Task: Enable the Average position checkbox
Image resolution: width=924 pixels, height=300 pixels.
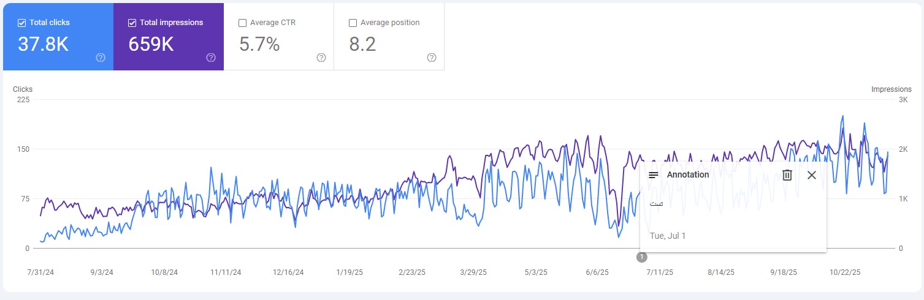Action: pyautogui.click(x=353, y=23)
